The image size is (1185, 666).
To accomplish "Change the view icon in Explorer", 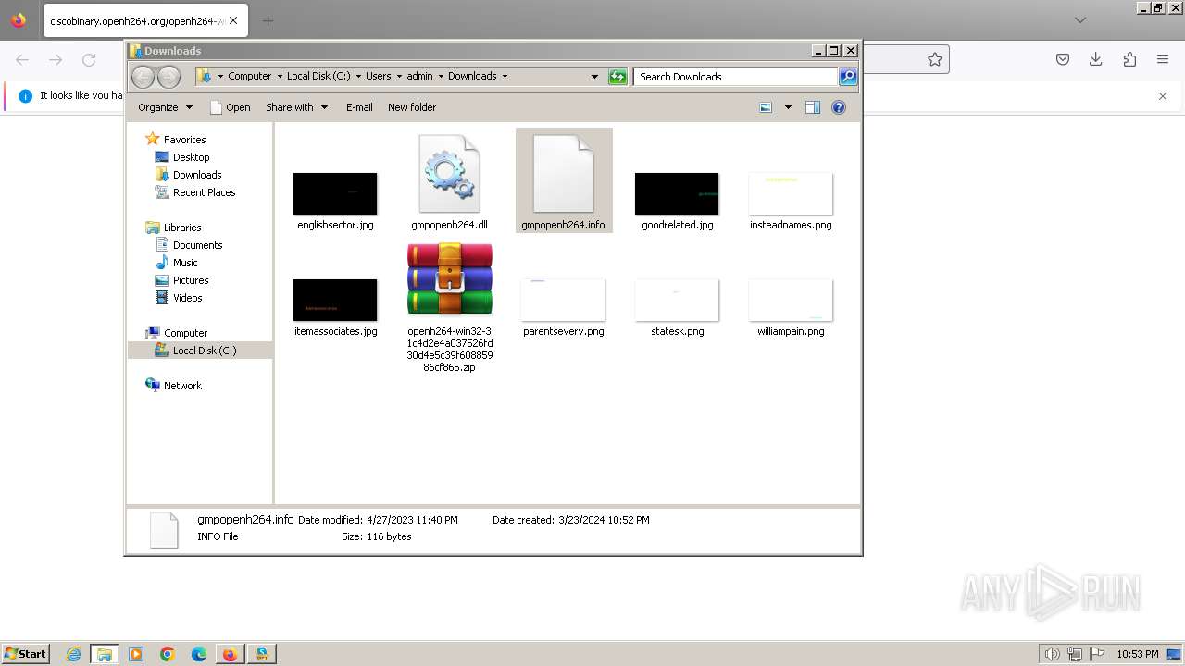I will pos(766,107).
